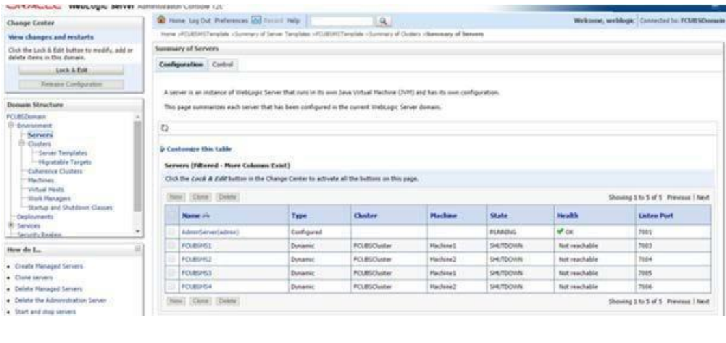
Task: Open the FCUBSMS3 server link
Action: click(x=196, y=273)
